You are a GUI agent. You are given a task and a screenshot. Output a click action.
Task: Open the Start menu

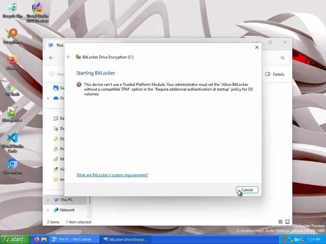pos(15,239)
